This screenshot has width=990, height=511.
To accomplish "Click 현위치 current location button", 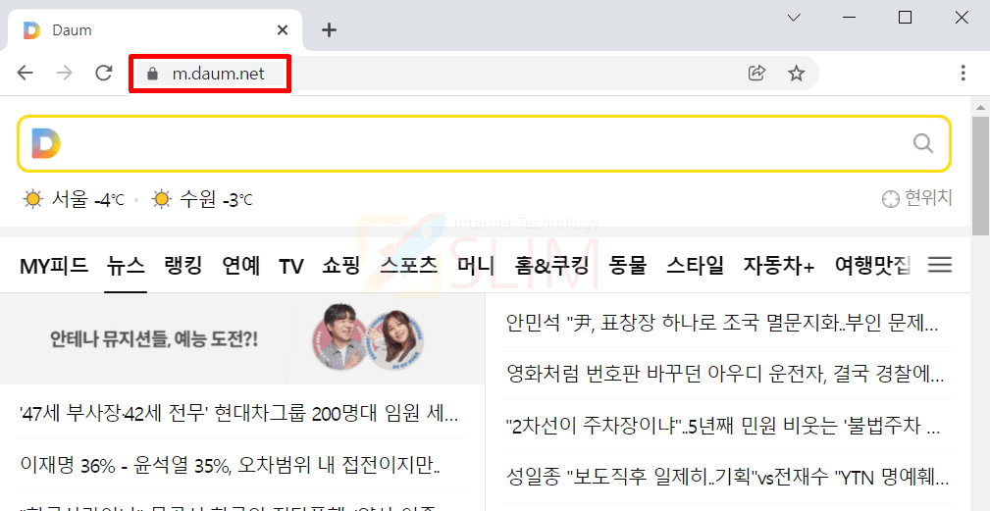I will 916,199.
